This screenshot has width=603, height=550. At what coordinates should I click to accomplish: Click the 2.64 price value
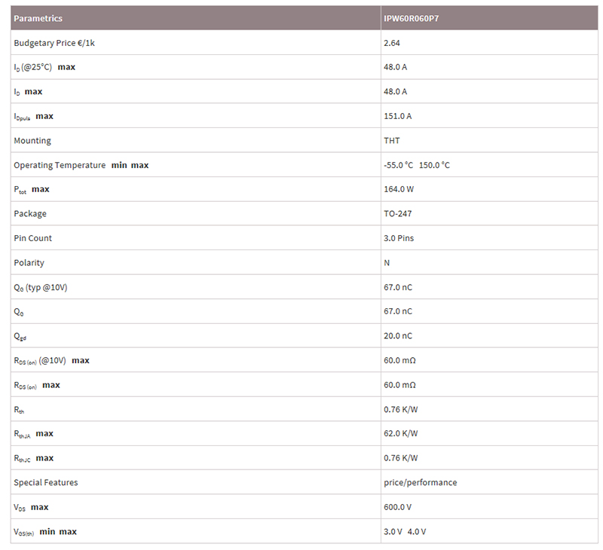point(391,43)
